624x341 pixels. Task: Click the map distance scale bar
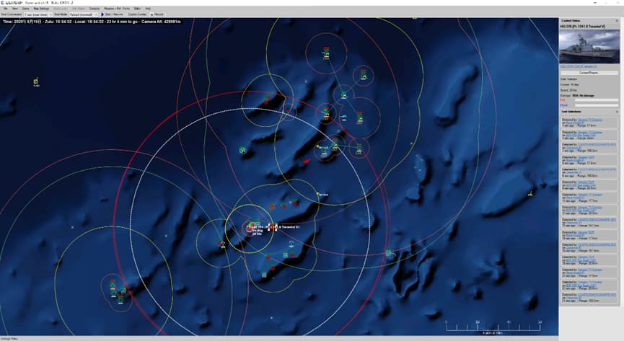(493, 327)
